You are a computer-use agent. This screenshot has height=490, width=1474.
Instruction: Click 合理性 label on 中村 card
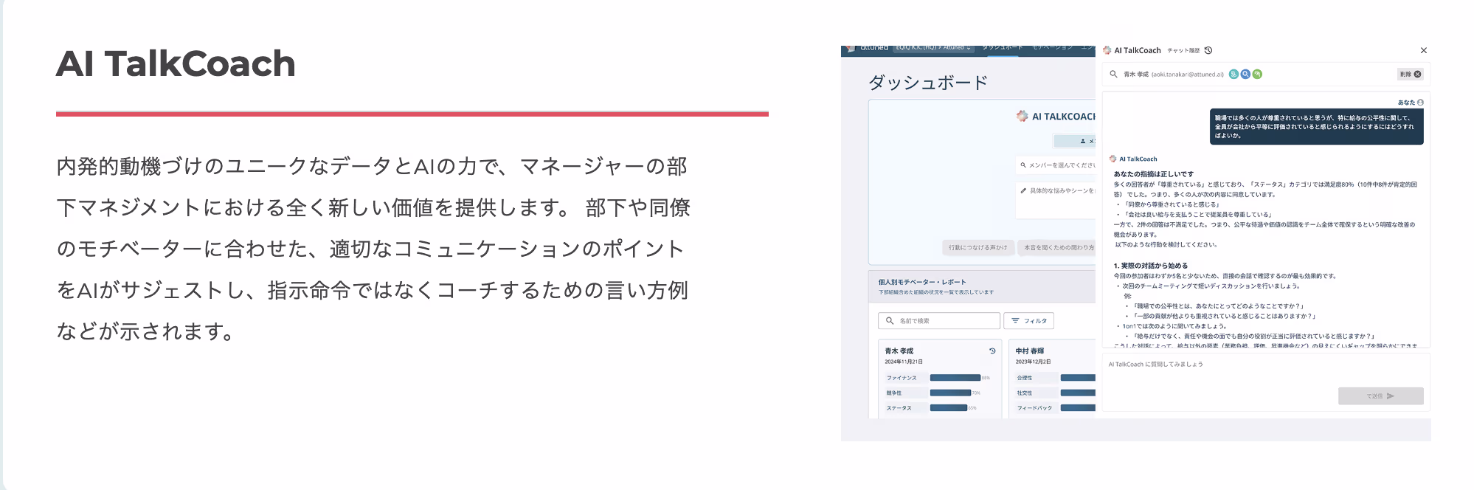click(1025, 378)
